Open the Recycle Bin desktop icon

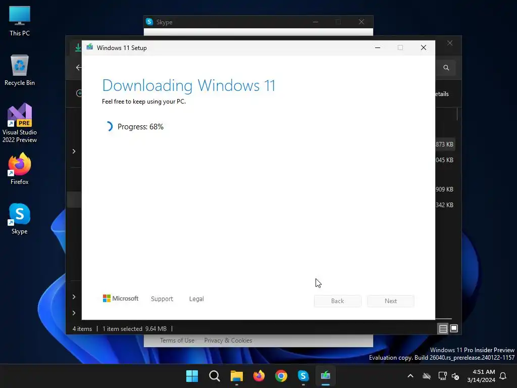click(x=20, y=70)
